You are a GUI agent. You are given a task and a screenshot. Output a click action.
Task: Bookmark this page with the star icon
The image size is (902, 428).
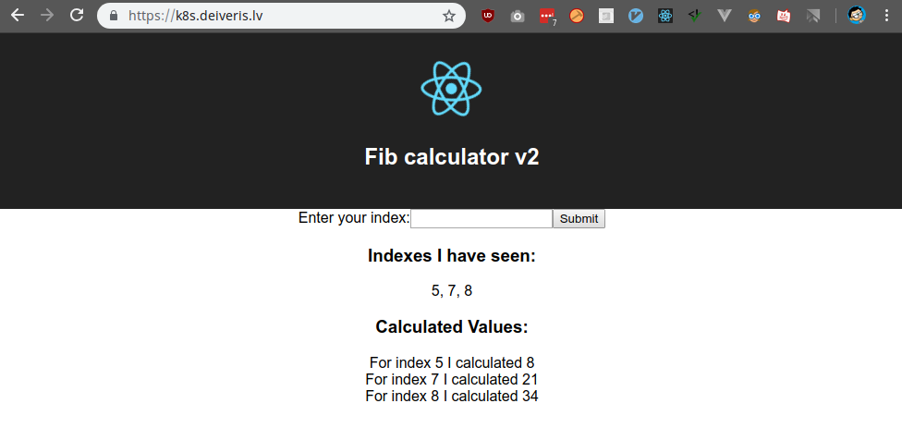(449, 16)
